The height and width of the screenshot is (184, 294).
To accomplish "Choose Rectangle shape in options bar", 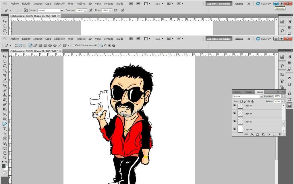I will (40, 45).
